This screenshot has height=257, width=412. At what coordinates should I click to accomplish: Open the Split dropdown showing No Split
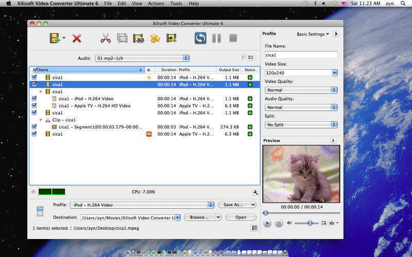click(x=301, y=125)
